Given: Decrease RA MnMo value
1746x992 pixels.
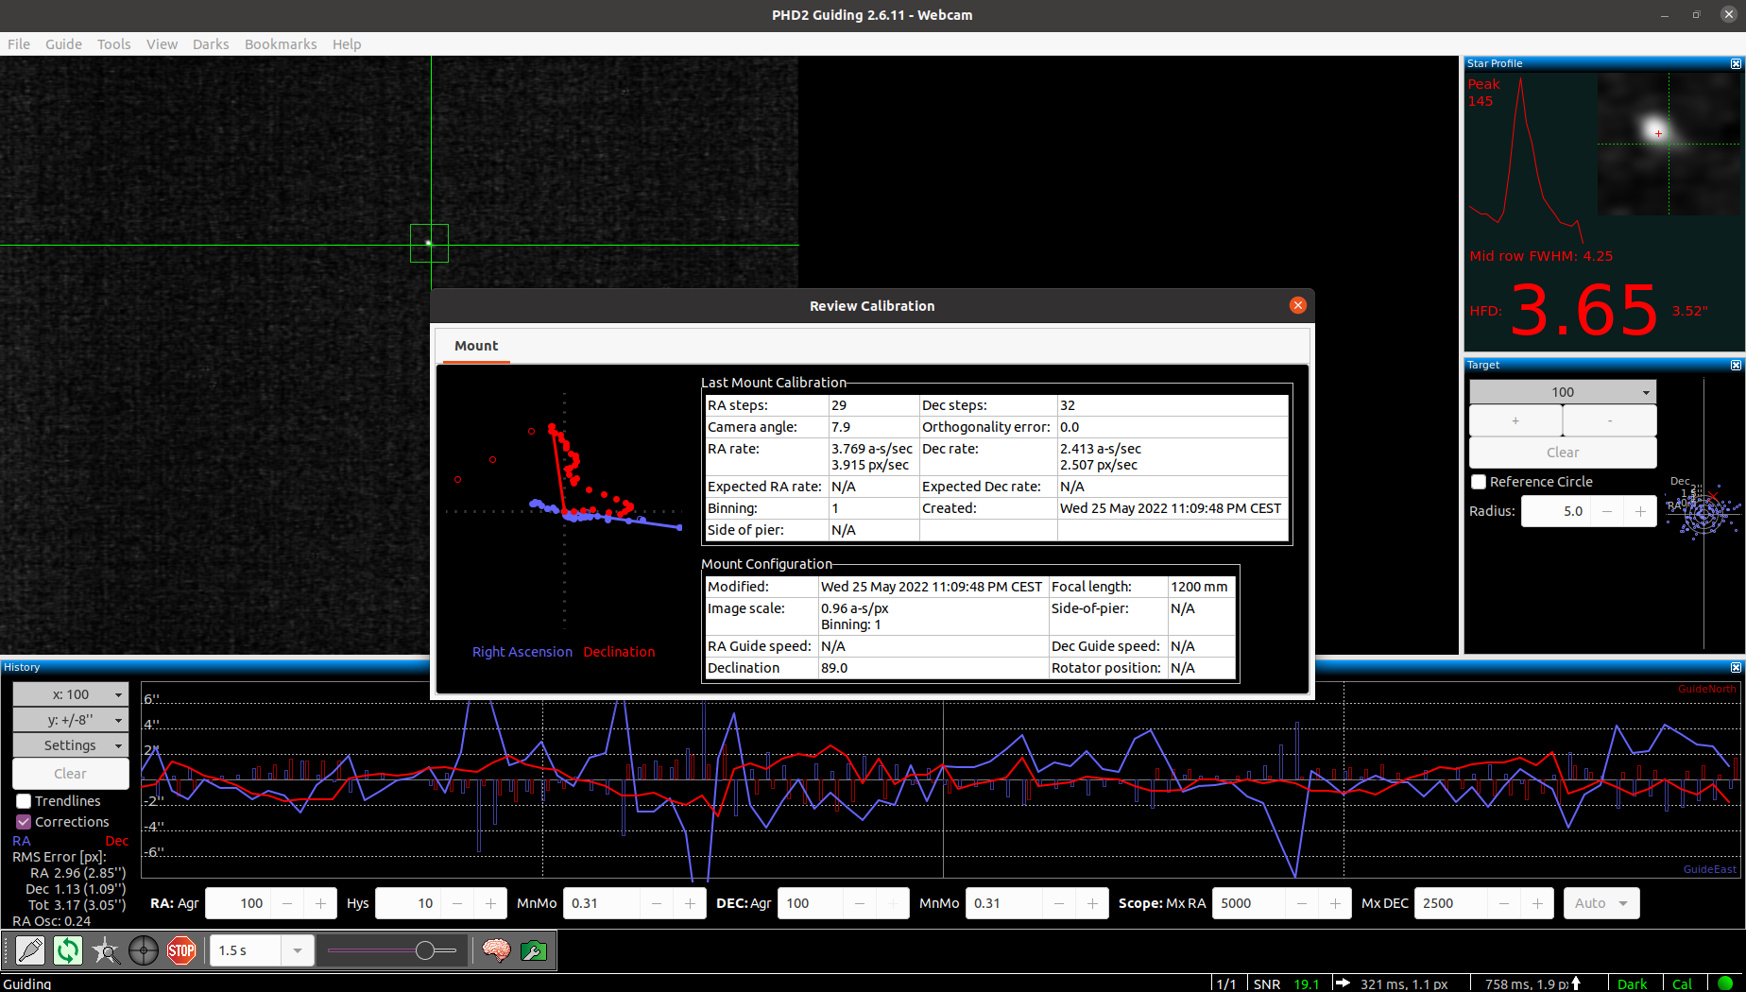Looking at the screenshot, I should (657, 903).
